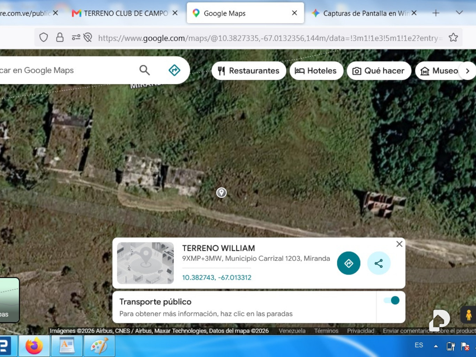Open the shield tracking protection icon
This screenshot has height=357, width=476.
tap(44, 38)
